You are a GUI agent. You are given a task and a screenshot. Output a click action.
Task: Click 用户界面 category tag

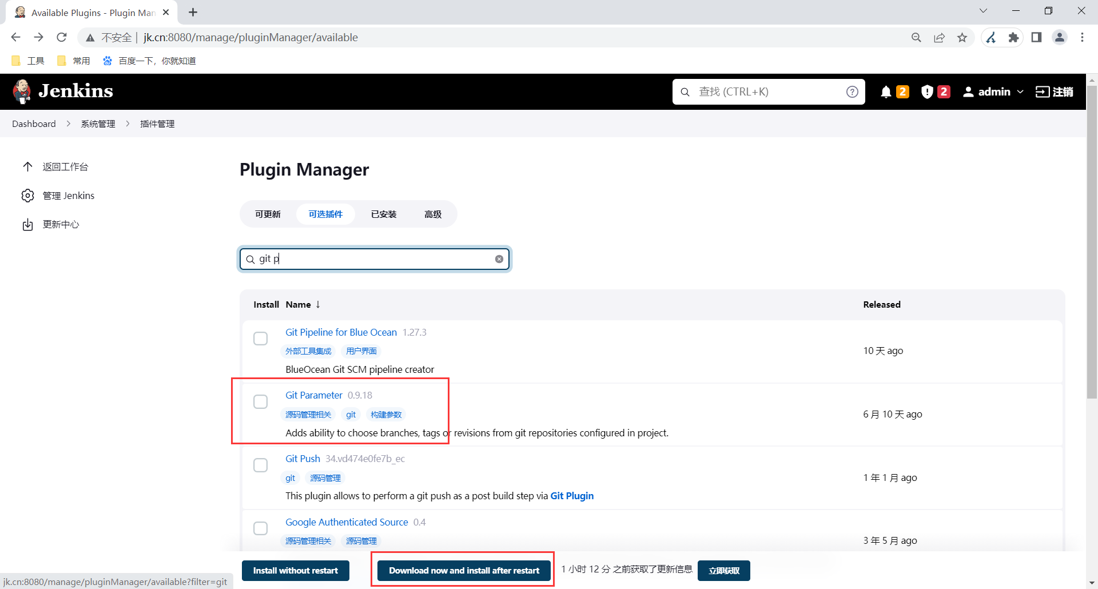[x=361, y=351]
